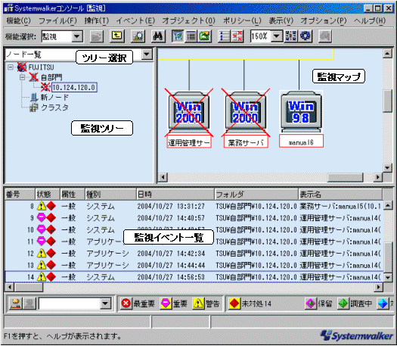Sort events by 表示名 column header

coord(340,195)
